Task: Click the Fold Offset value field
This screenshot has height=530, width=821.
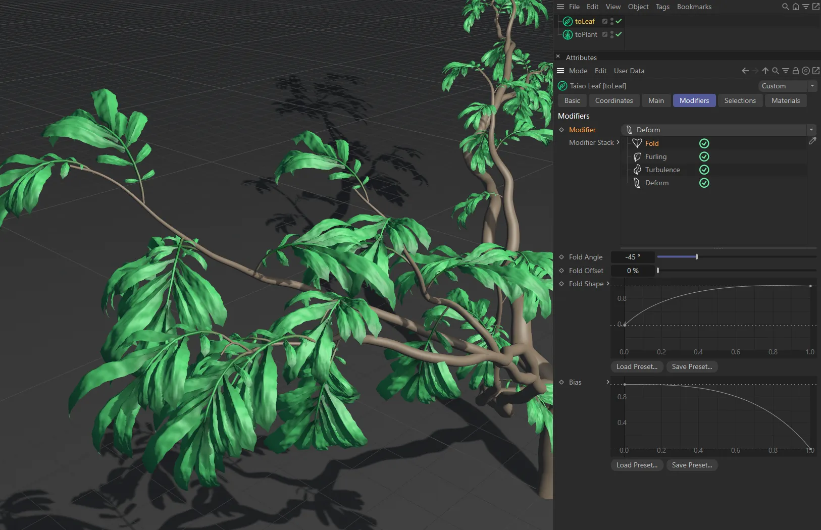Action: point(633,271)
